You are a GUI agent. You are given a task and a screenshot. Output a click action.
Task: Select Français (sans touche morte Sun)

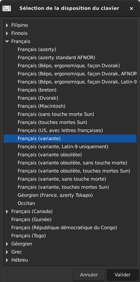pos(70,114)
